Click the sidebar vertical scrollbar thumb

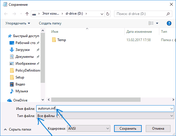(x=43, y=58)
